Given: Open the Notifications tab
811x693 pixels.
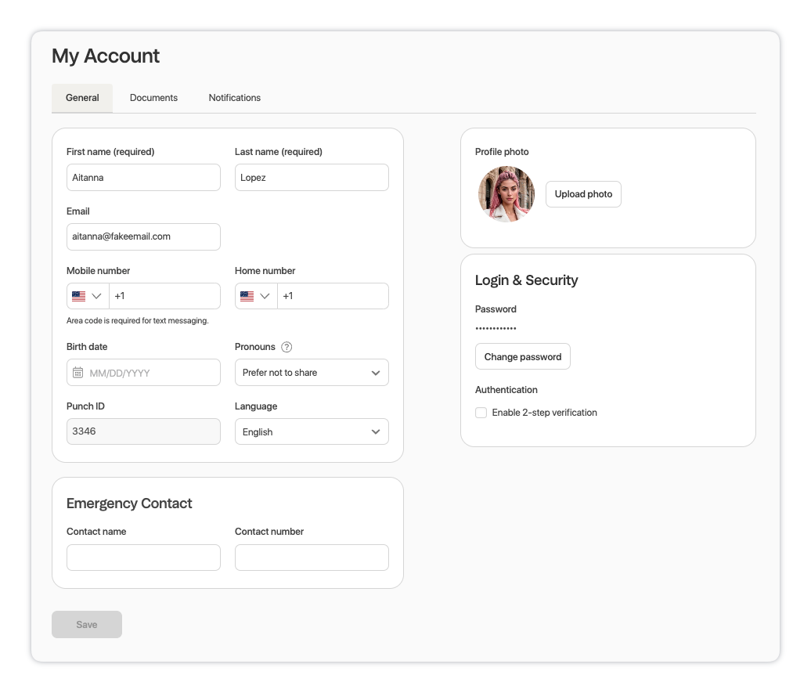Looking at the screenshot, I should pyautogui.click(x=234, y=98).
